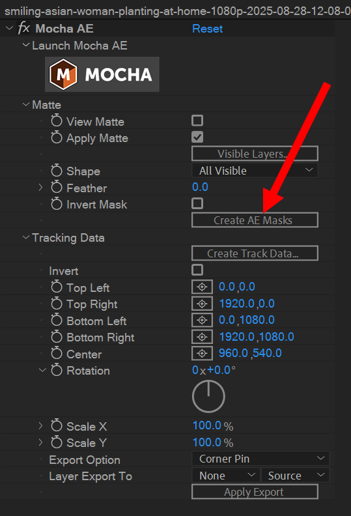Reset the Mocha AE effect
Screen dimensions: 351x516
coord(207,29)
